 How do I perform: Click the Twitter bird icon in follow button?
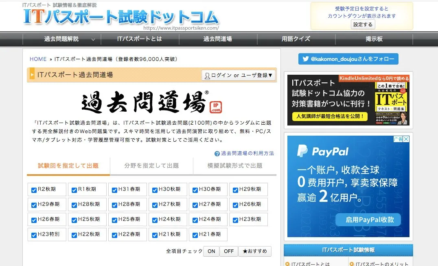click(306, 59)
